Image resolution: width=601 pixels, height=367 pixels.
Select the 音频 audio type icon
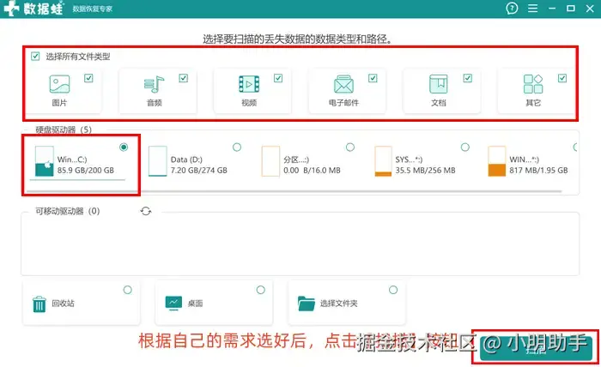[x=154, y=84]
